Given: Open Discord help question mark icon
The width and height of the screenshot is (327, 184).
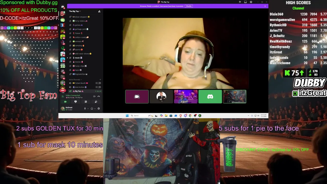Looking at the screenshot, I should click(x=251, y=2).
